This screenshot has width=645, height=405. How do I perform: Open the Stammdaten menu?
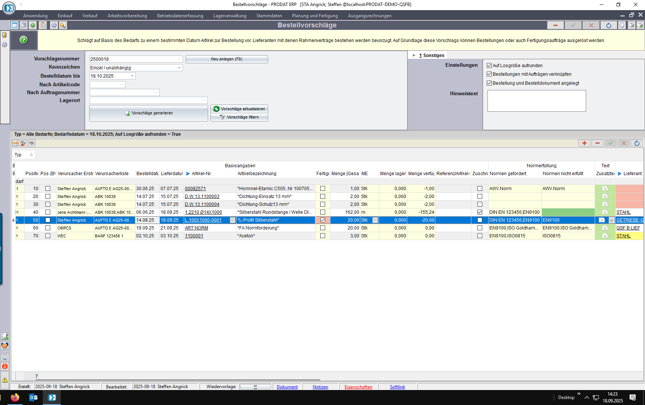click(269, 16)
